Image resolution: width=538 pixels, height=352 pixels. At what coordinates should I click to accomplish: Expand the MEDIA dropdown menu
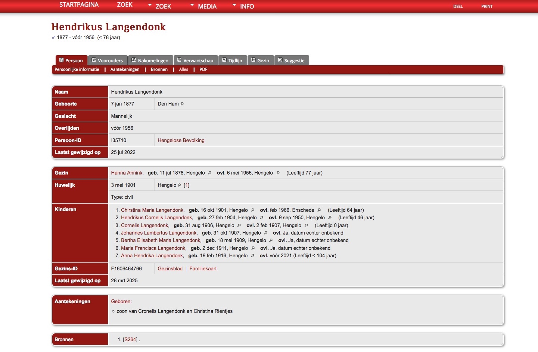203,6
